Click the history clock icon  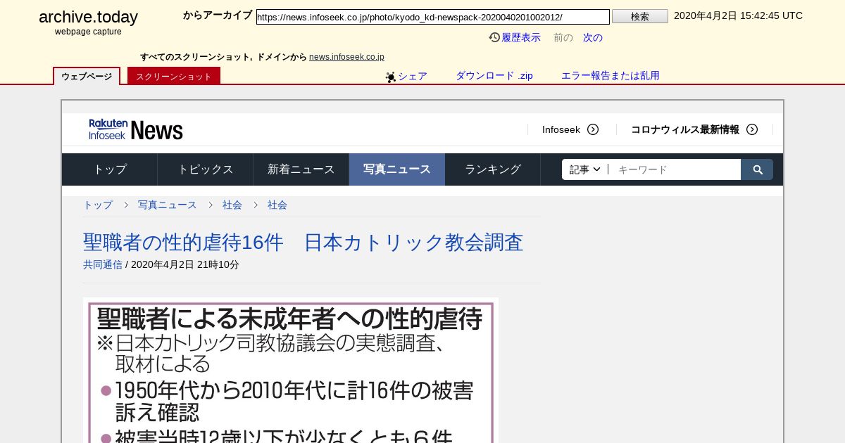[494, 37]
